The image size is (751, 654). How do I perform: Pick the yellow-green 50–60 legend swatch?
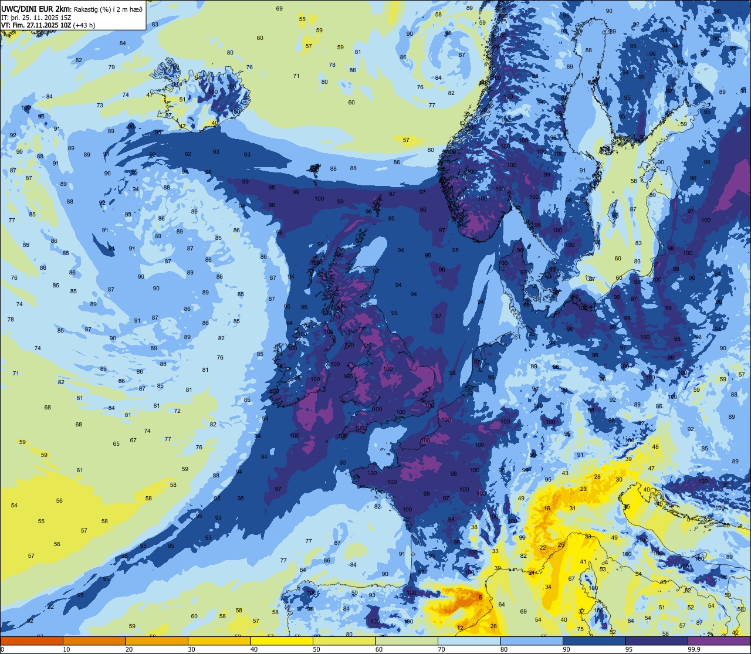(x=344, y=641)
